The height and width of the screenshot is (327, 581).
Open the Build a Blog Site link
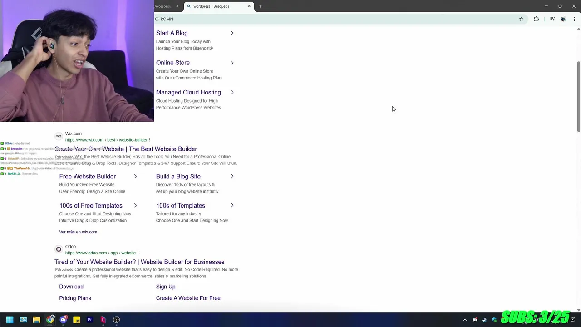[178, 177]
